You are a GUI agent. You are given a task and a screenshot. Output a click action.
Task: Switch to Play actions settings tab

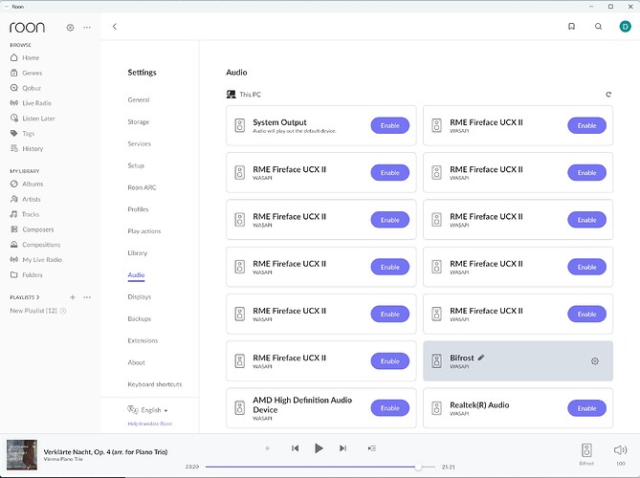point(144,230)
